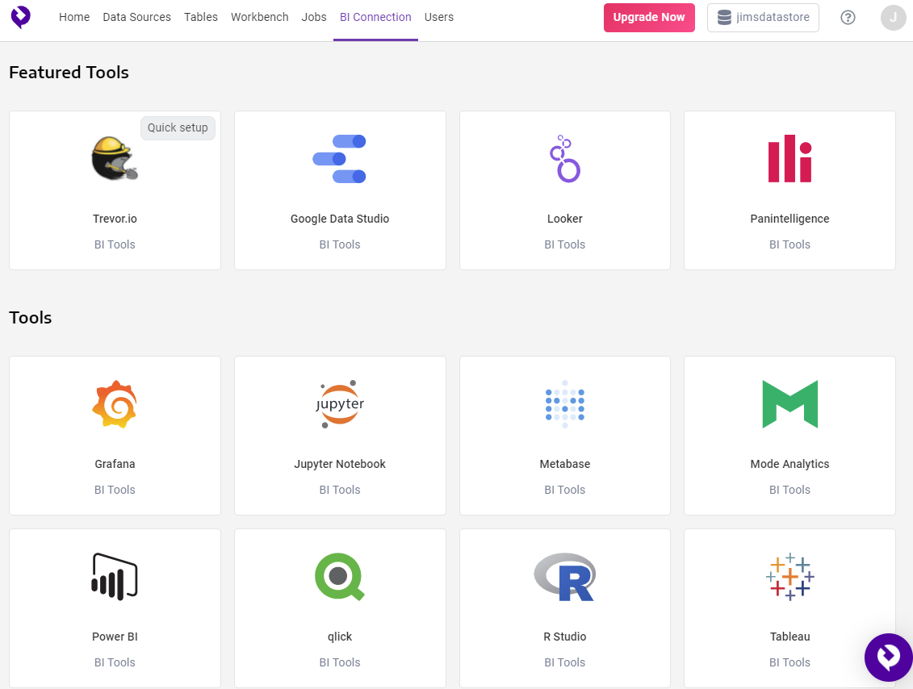Select the Jupyter Notebook logo

[x=339, y=404]
